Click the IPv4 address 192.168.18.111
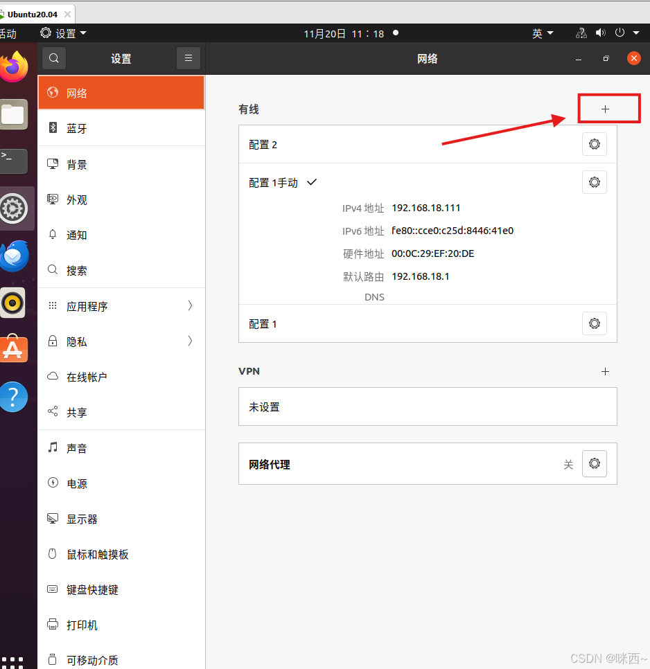 point(426,208)
